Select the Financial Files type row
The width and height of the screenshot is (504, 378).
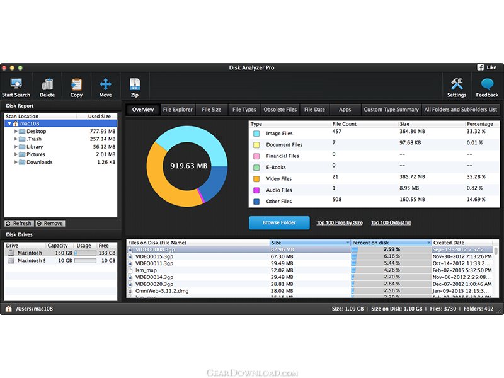(x=374, y=156)
